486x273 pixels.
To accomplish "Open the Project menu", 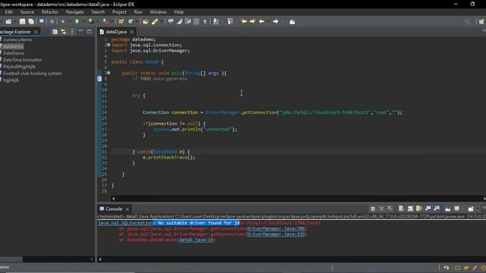I will pos(119,12).
